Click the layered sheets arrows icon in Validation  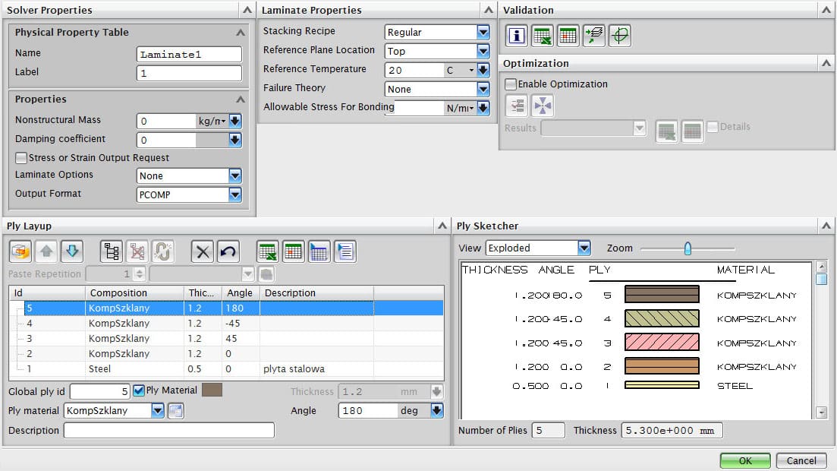(594, 35)
